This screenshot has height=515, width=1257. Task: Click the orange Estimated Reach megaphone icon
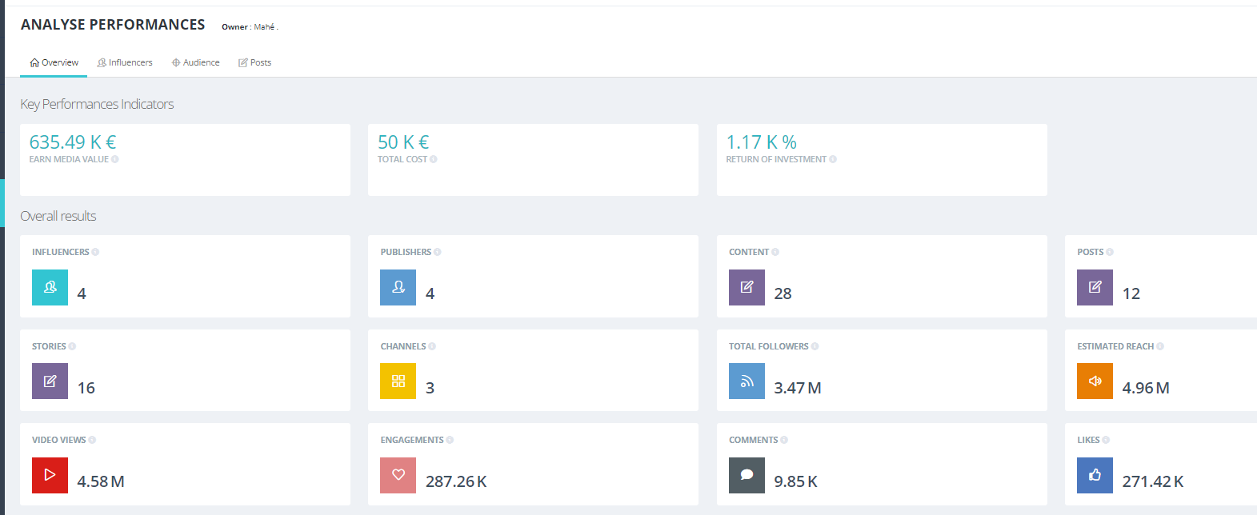click(1095, 381)
